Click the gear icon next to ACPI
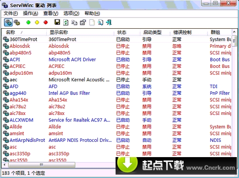 click(x=6, y=60)
